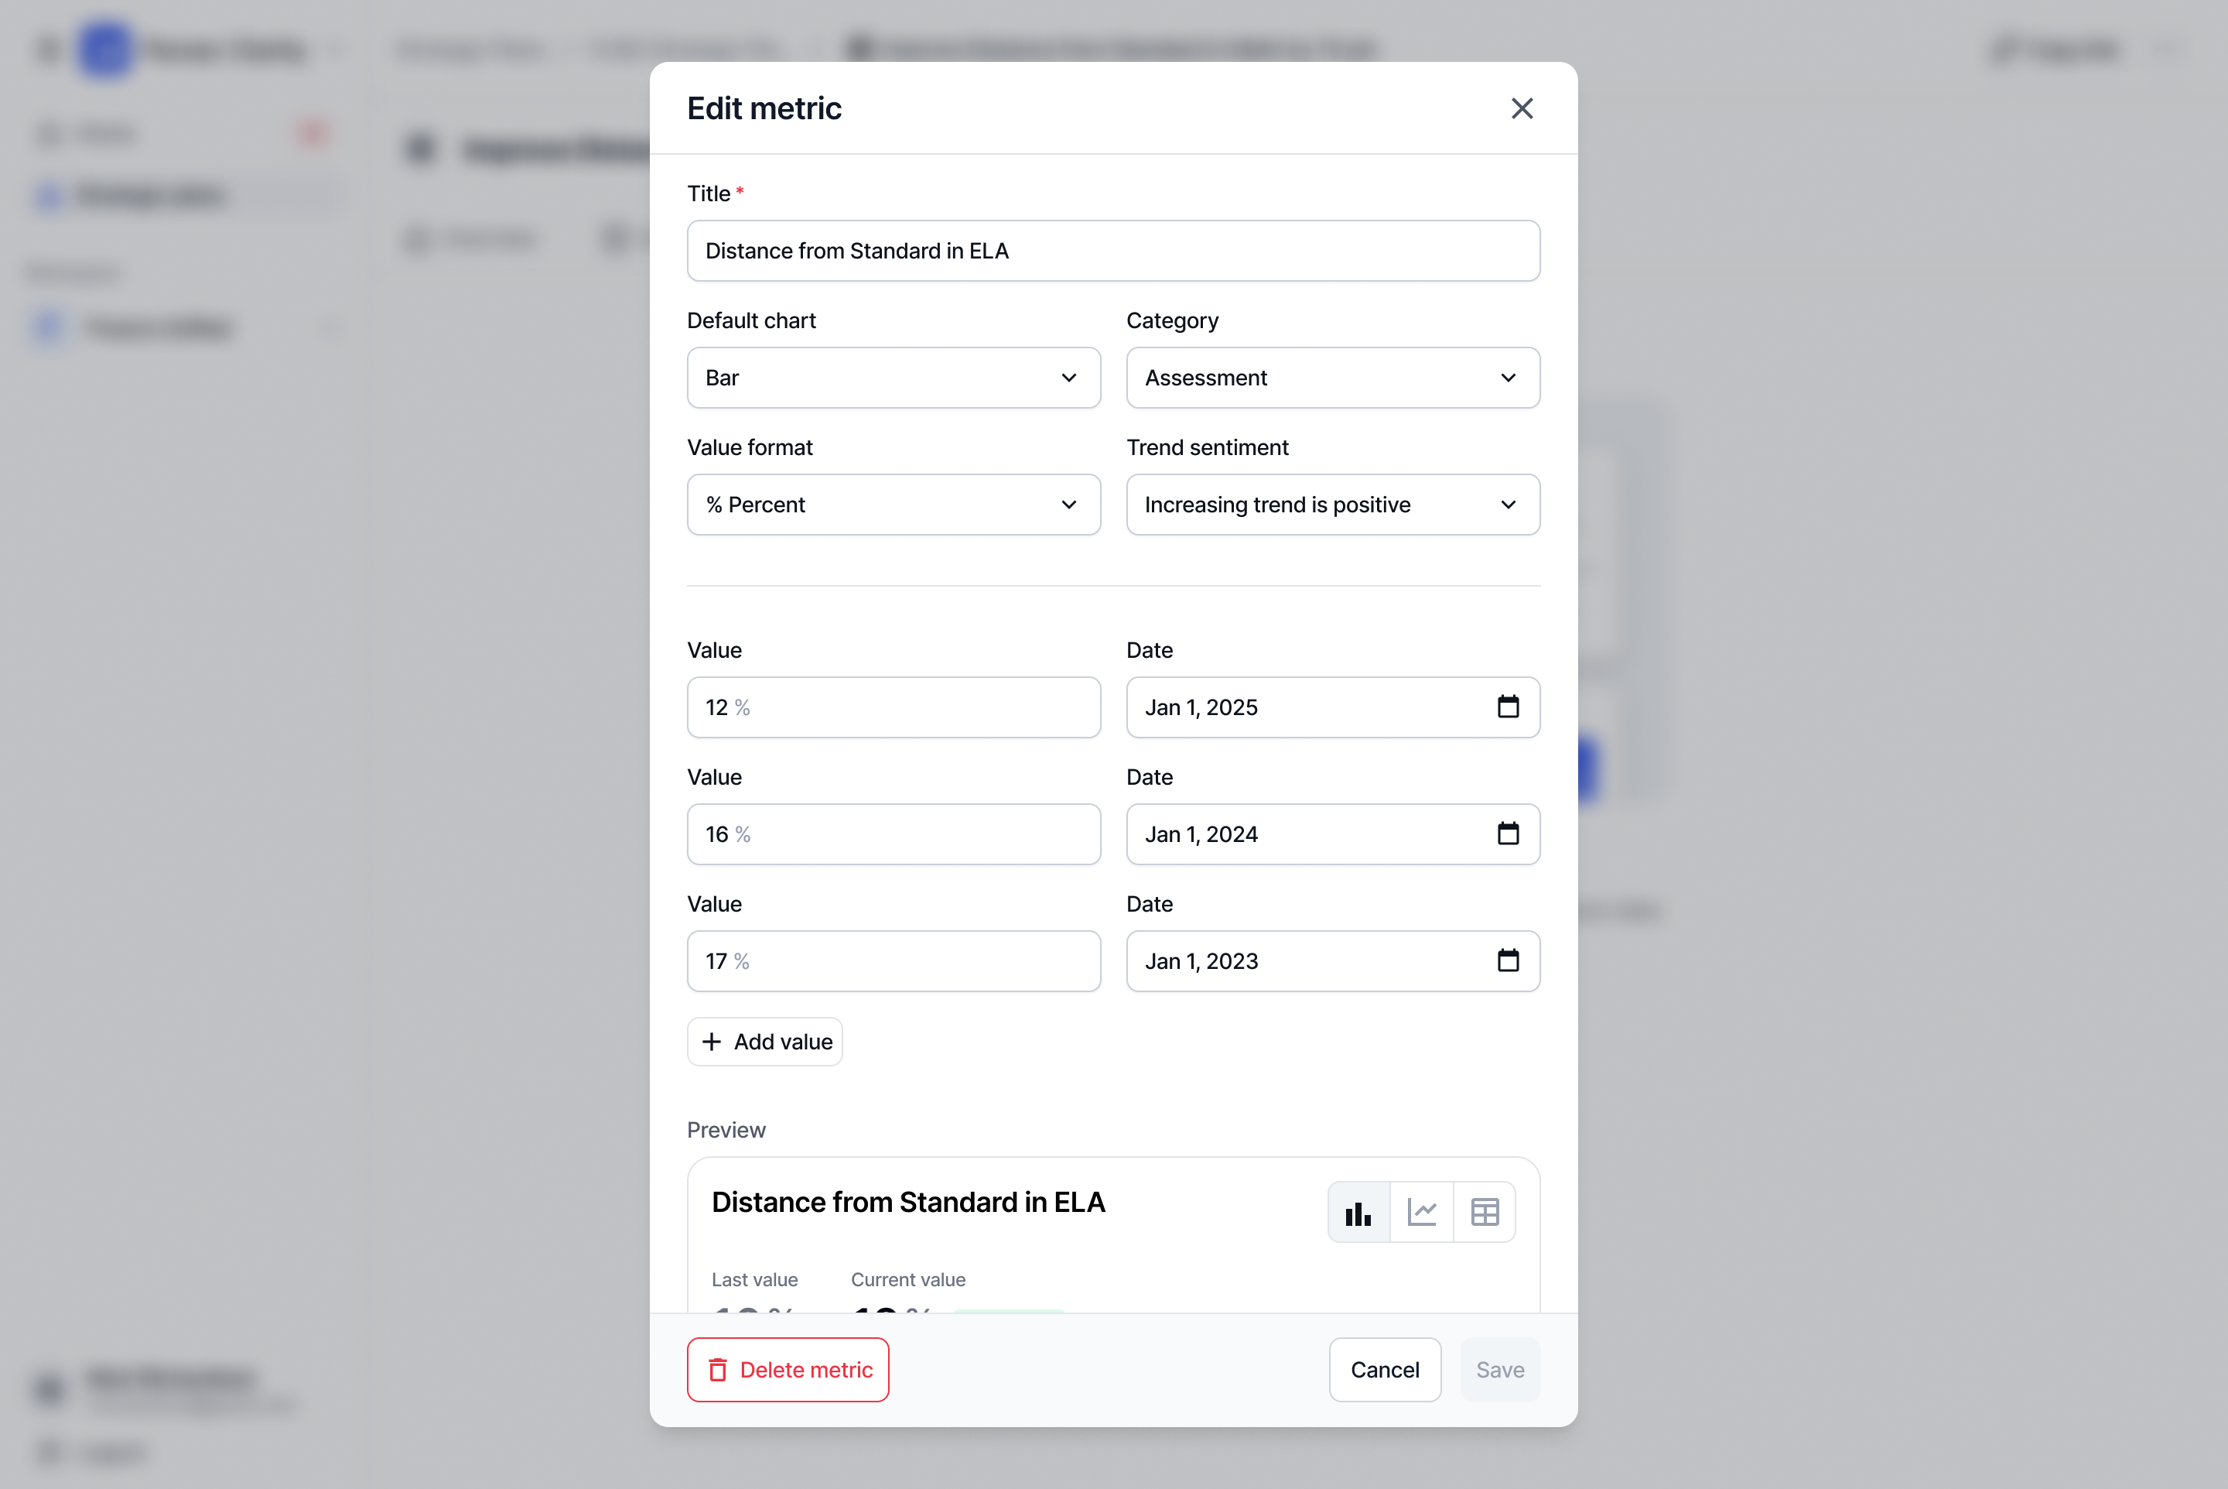
Task: Expand the Value format Percent dropdown
Action: click(892, 505)
